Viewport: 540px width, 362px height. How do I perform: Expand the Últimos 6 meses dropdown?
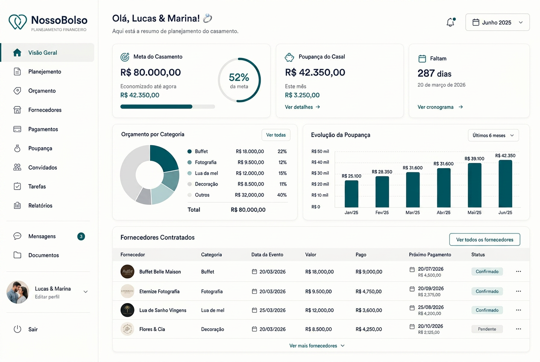pos(493,135)
